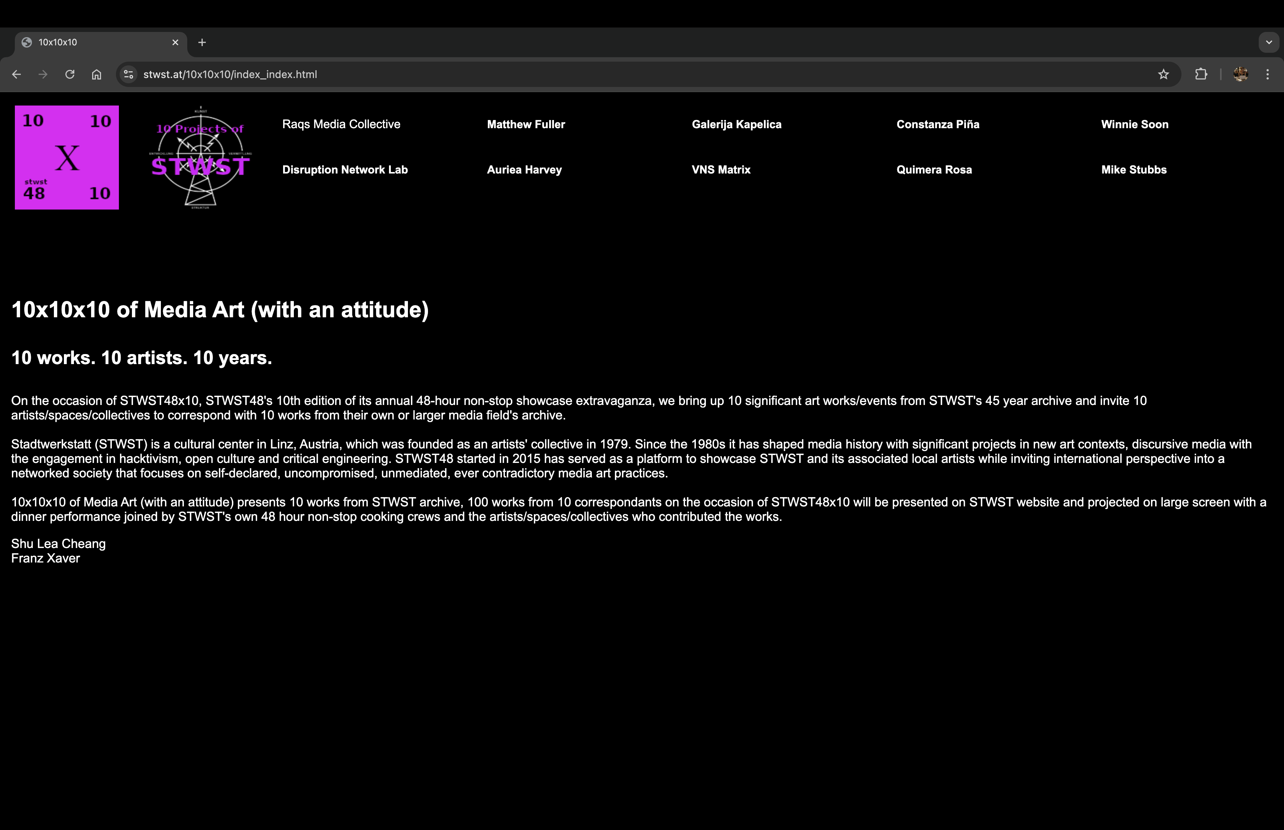Open Constanza Piña link
This screenshot has height=830, width=1284.
coord(938,124)
